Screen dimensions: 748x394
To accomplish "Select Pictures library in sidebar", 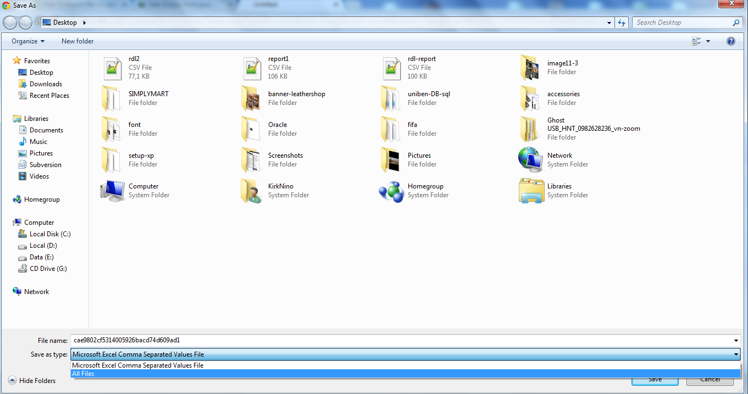I will pos(41,153).
